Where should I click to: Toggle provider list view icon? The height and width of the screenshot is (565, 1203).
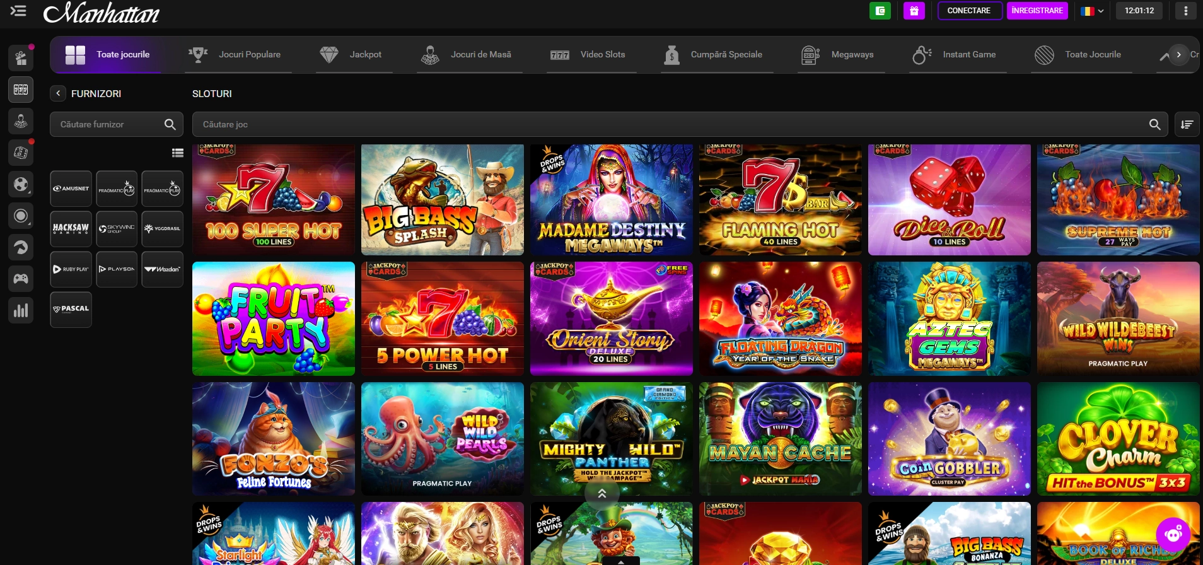[178, 153]
